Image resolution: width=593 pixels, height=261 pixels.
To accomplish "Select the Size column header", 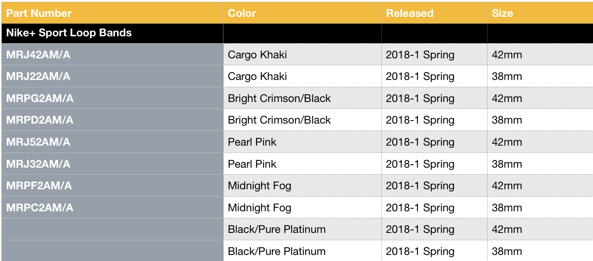I will pos(502,13).
